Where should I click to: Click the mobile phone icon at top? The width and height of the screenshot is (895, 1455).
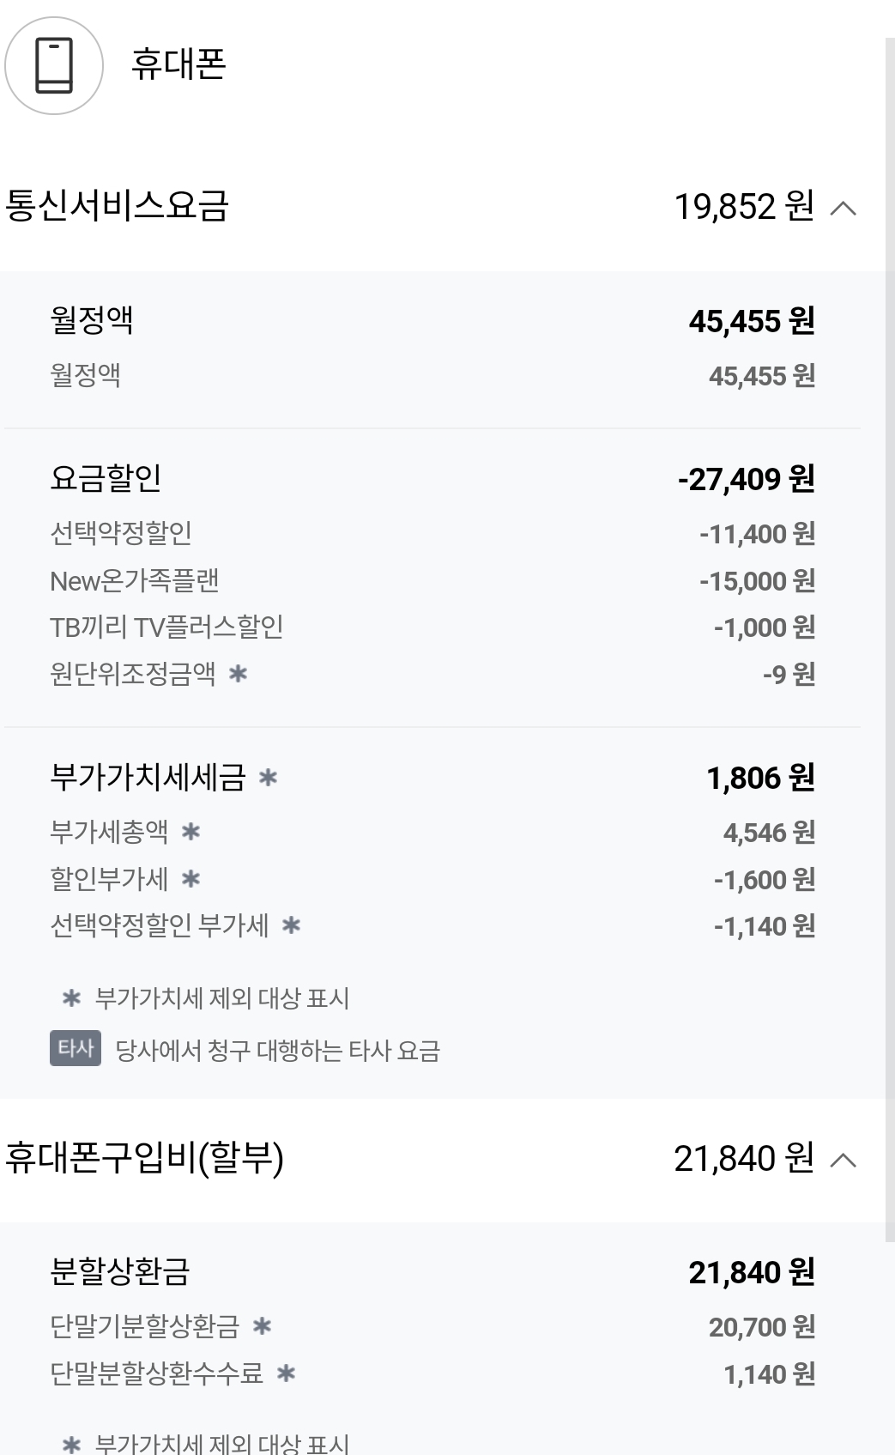(x=54, y=66)
